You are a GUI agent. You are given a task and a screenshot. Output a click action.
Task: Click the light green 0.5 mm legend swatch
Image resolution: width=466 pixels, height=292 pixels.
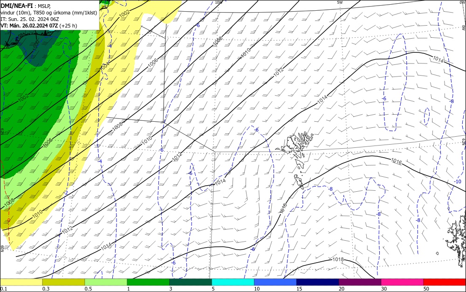[106, 282]
